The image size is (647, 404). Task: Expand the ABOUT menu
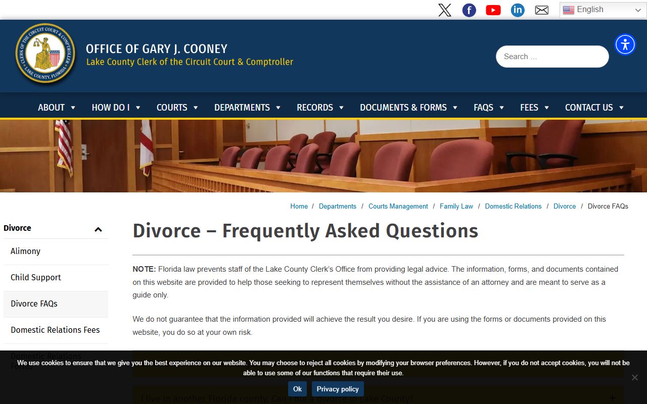(57, 107)
